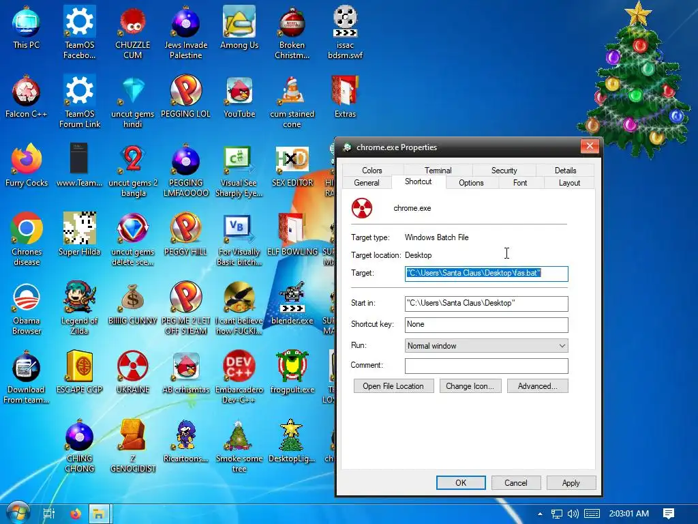Select the Ricartoons ninja icon
This screenshot has width=698, height=524.
pyautogui.click(x=186, y=441)
